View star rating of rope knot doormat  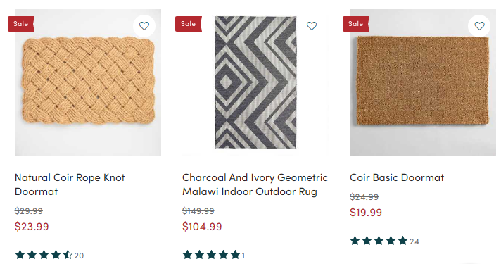44,255
